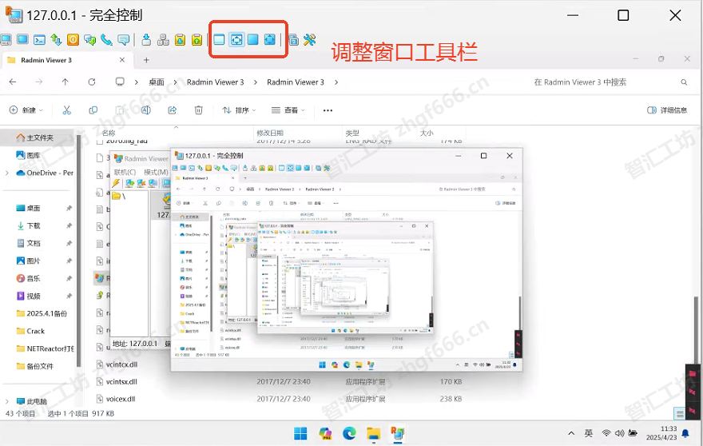Image resolution: width=703 pixels, height=446 pixels.
Task: Open the more options ellipsis menu
Action: 328,110
